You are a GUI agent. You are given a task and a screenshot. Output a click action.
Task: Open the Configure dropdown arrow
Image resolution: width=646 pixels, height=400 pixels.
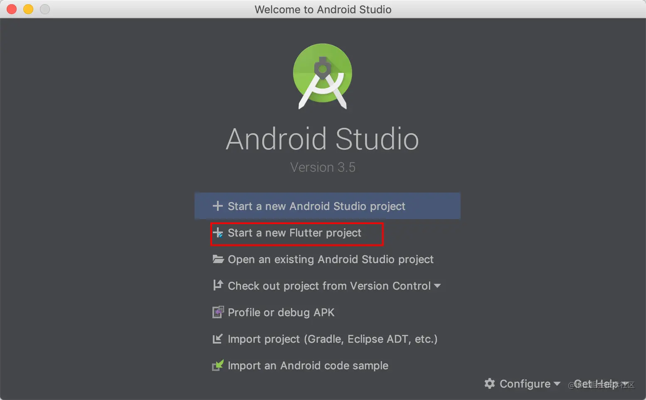click(557, 384)
